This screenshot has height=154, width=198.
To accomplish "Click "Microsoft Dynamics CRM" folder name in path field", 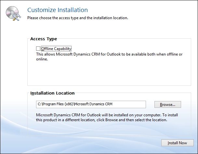I will point(93,104).
